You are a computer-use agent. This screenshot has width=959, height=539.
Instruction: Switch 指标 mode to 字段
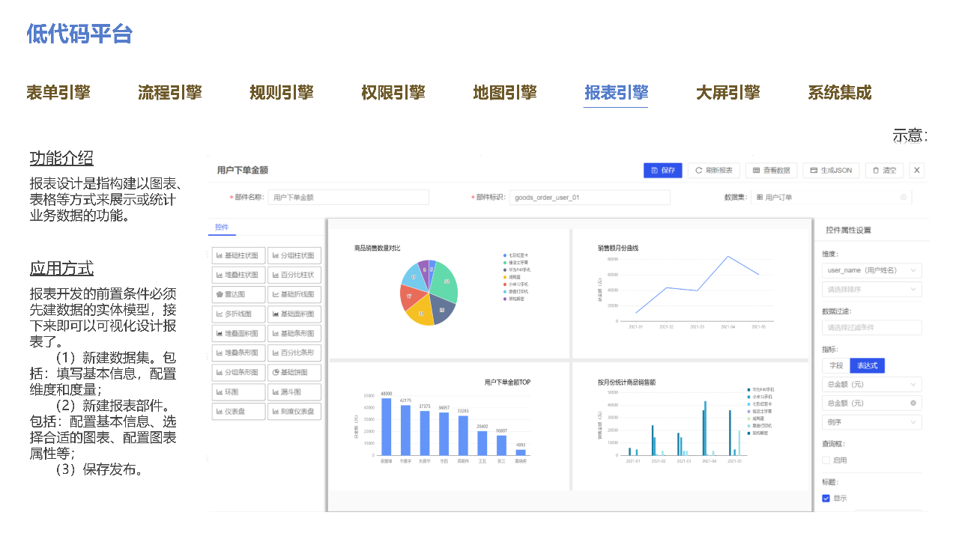(x=835, y=365)
